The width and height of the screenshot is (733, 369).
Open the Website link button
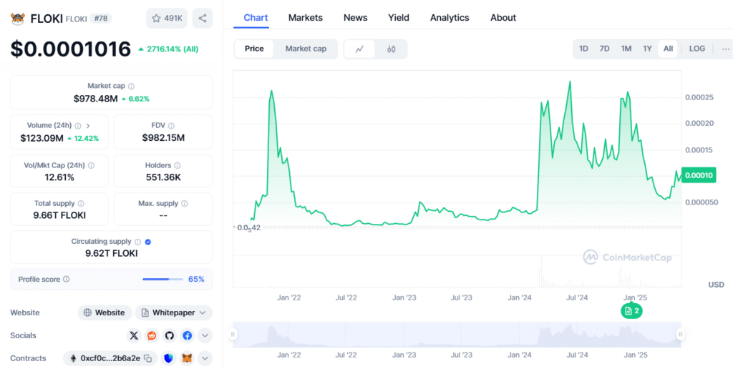click(x=105, y=313)
